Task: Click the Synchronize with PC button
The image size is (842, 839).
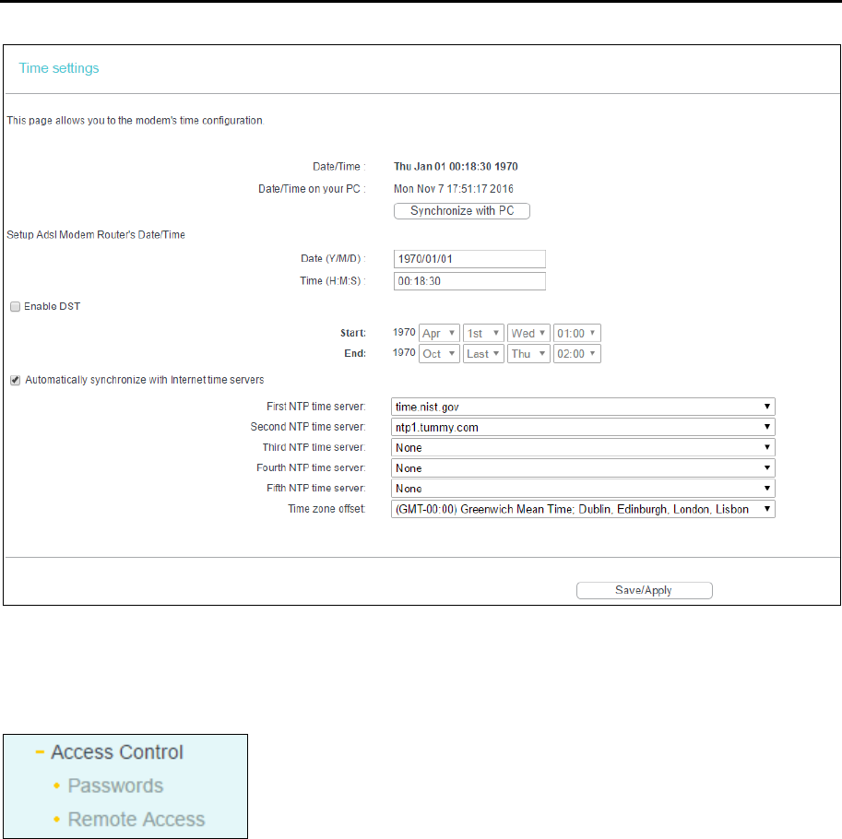Action: [x=462, y=211]
